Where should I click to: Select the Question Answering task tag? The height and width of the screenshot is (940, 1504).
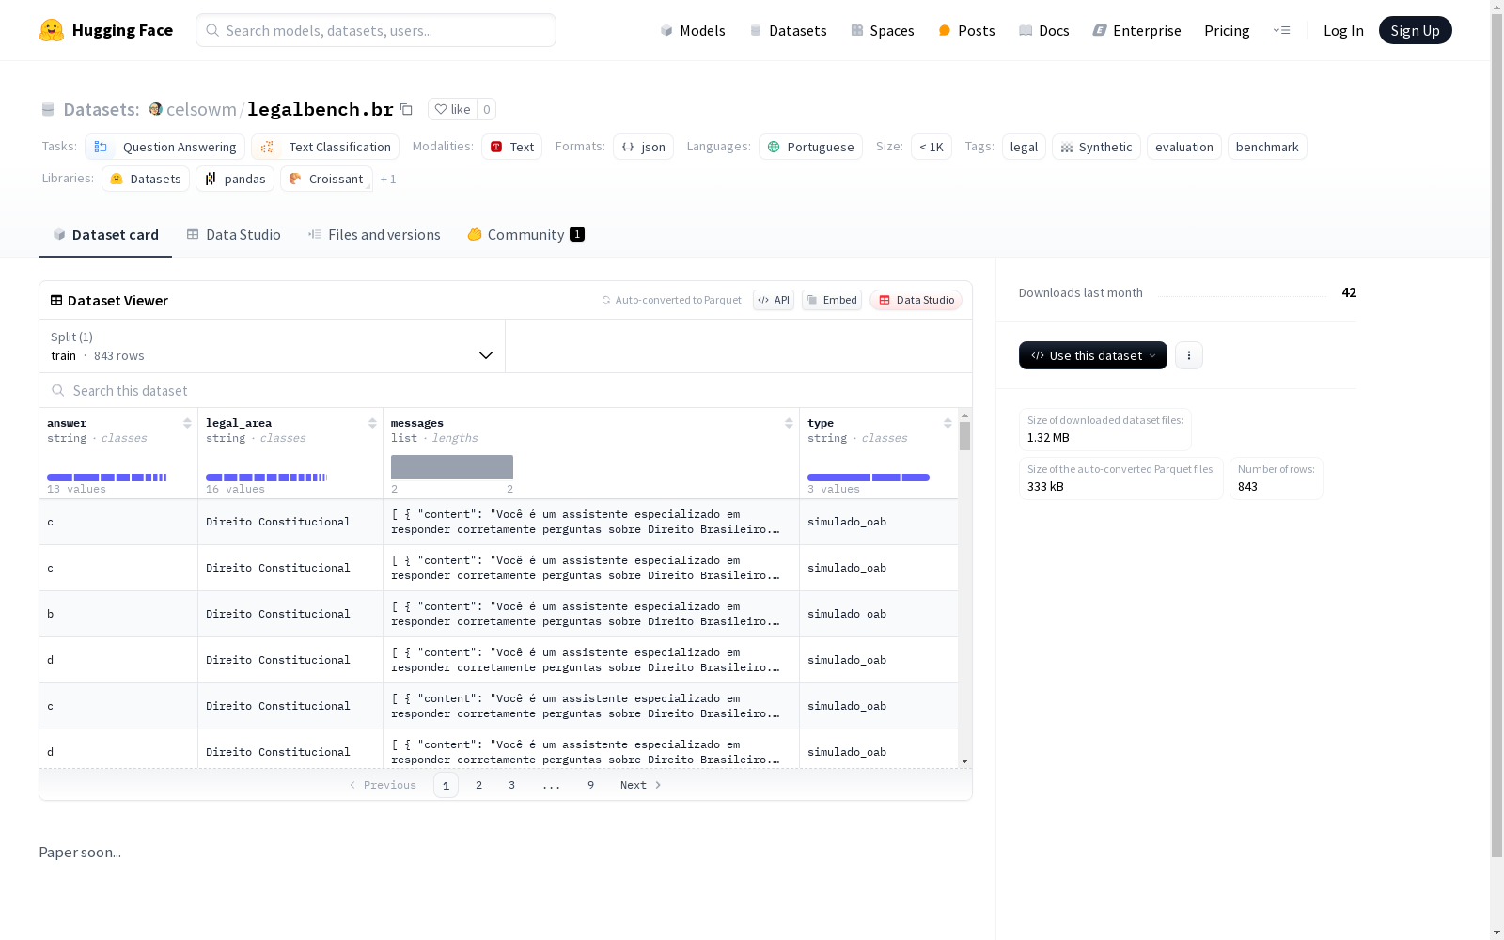pyautogui.click(x=165, y=147)
